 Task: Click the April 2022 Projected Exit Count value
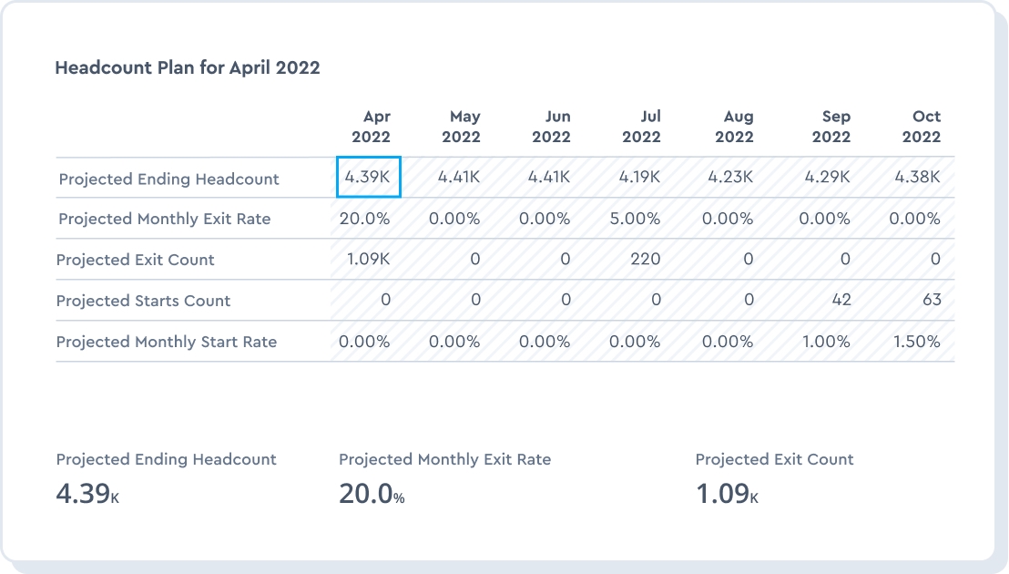tap(368, 260)
